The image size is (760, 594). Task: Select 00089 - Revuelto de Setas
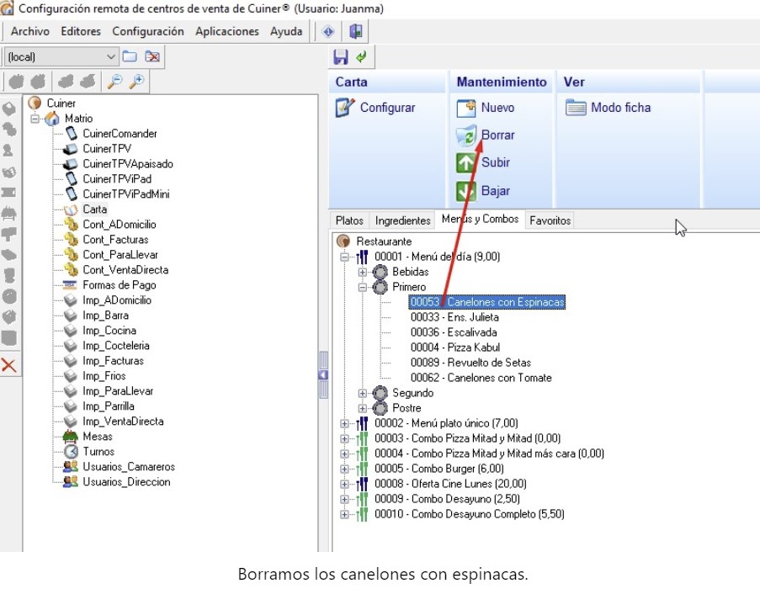click(x=470, y=363)
